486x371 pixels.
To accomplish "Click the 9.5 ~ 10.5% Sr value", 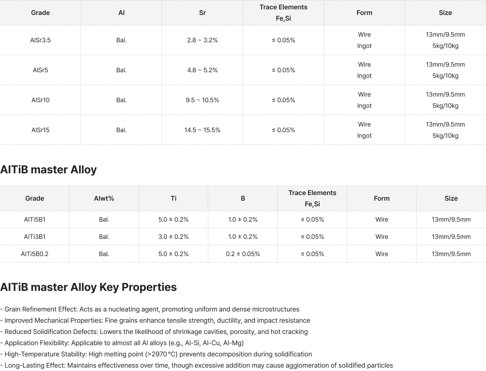I will coord(202,100).
